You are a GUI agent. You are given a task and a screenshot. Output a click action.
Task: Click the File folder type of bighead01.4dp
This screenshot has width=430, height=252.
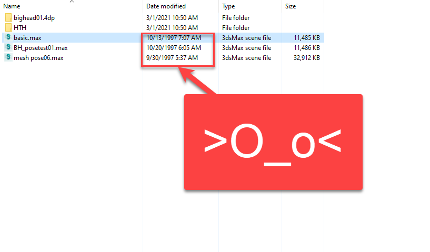click(236, 18)
